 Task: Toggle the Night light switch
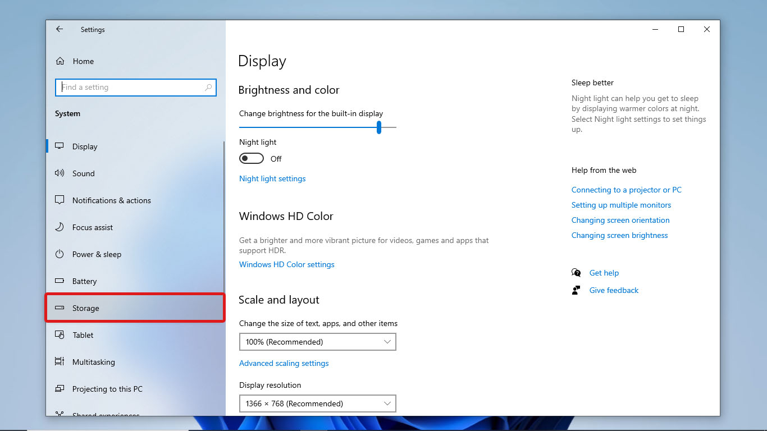coord(252,158)
